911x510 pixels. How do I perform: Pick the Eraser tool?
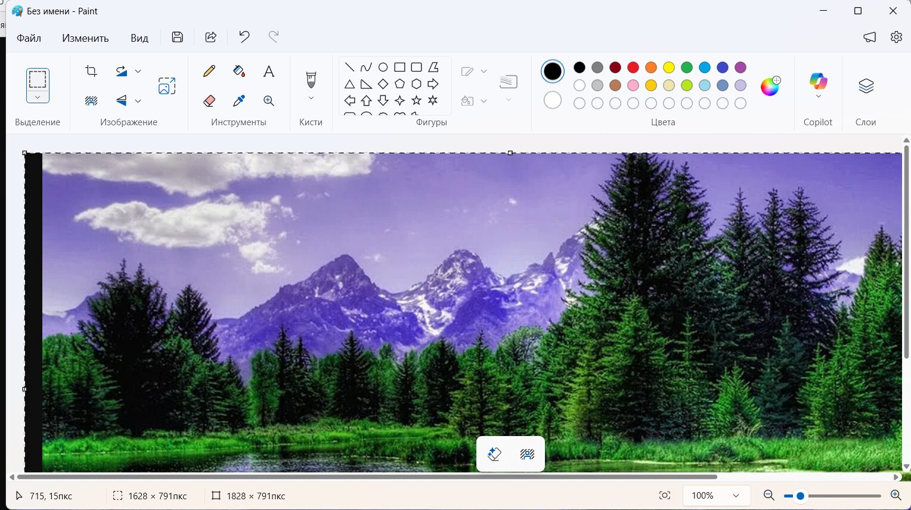click(x=209, y=101)
